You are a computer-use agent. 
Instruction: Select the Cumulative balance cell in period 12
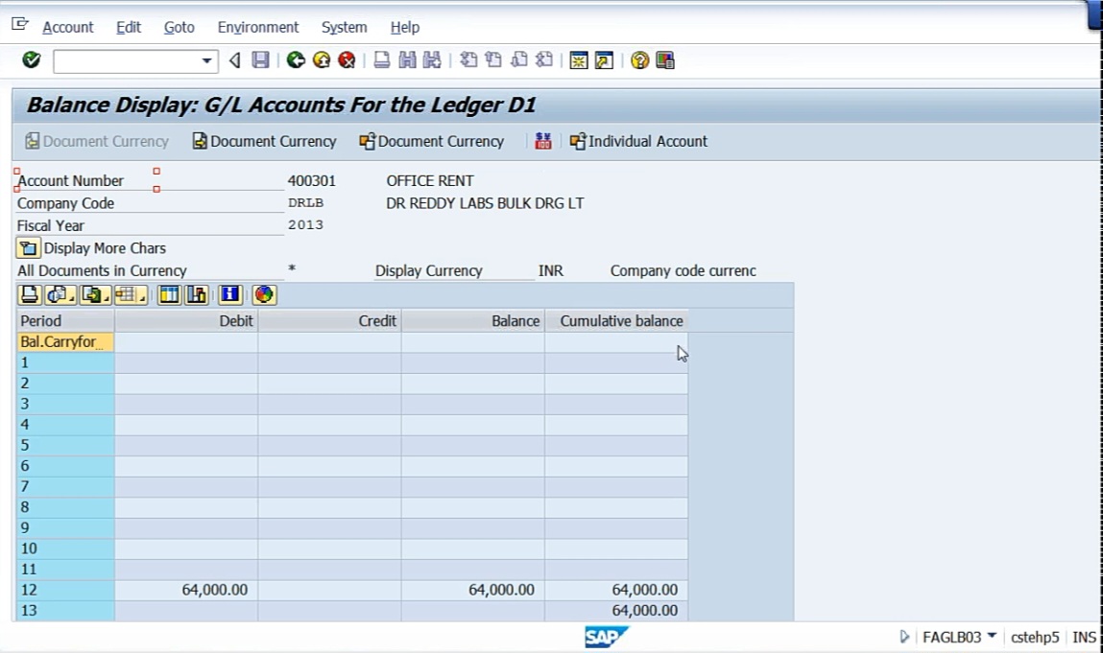pos(617,590)
